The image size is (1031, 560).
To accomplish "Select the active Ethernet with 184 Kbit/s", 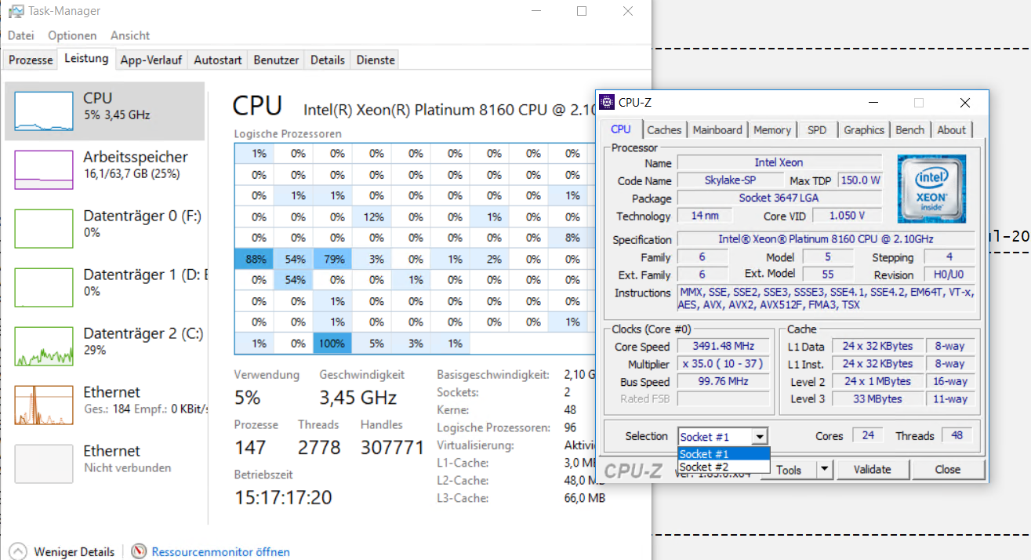I will tap(104, 405).
